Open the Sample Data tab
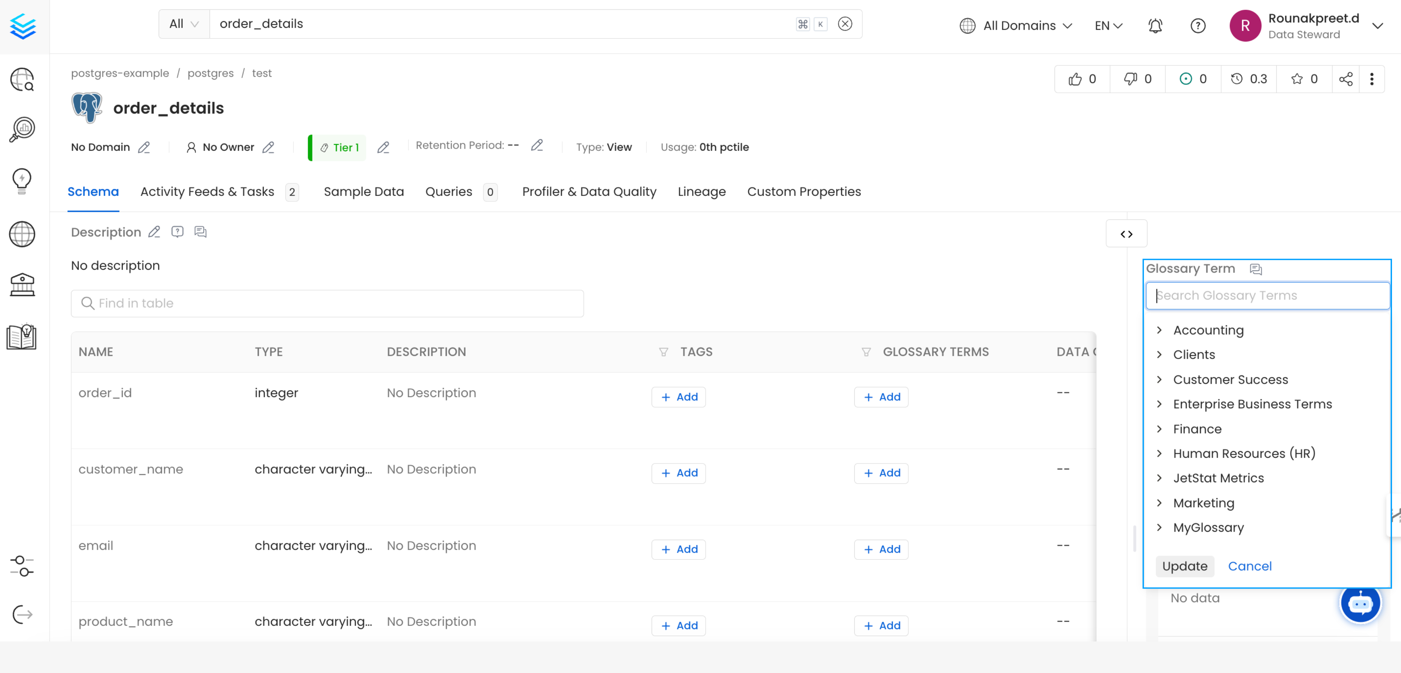Screen dimensions: 1401x673 coord(363,192)
